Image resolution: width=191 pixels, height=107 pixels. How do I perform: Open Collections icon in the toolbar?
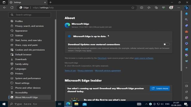156,8
